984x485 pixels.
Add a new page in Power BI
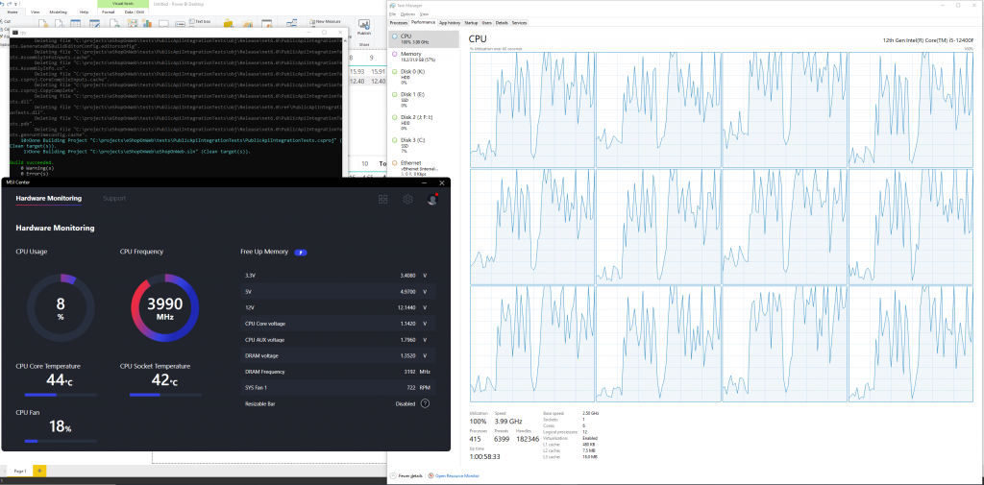tap(39, 471)
